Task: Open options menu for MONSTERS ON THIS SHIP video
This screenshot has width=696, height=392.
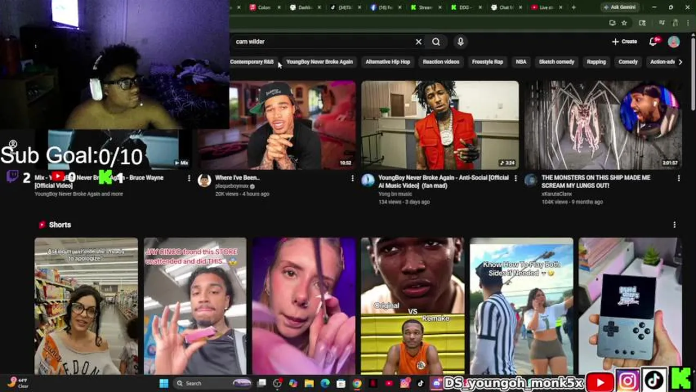Action: click(679, 178)
